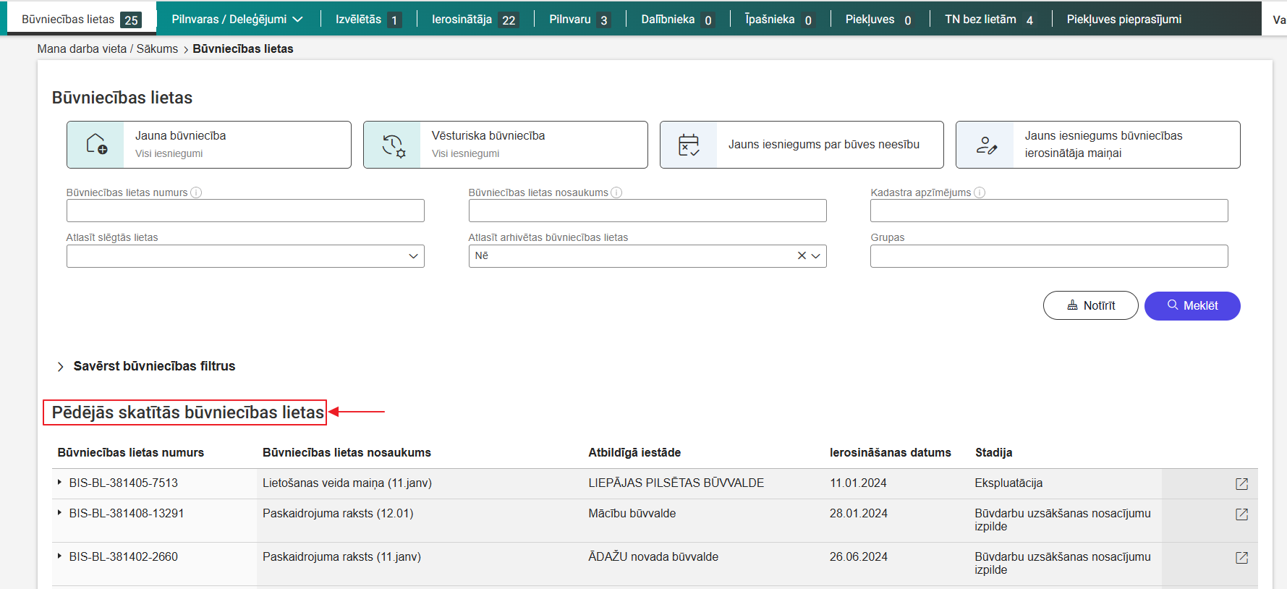The width and height of the screenshot is (1287, 589).
Task: Open BIS-BL-381405-7513 in new window icon
Action: coord(1241,484)
